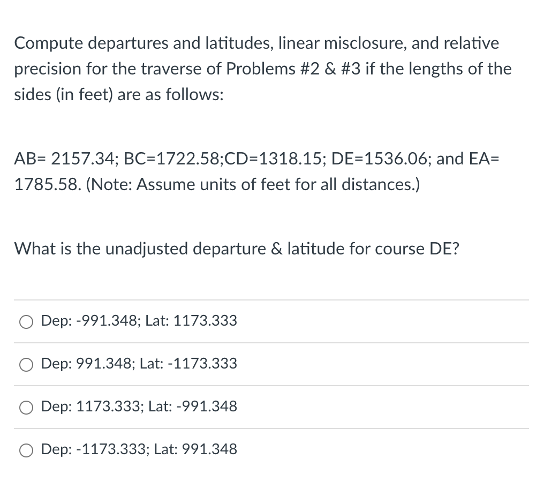The height and width of the screenshot is (481, 544).
Task: Select the option with positive departure and negative latitude
Action: coord(26,364)
